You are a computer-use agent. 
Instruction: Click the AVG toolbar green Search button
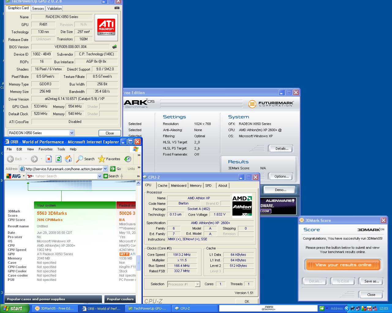click(x=111, y=176)
